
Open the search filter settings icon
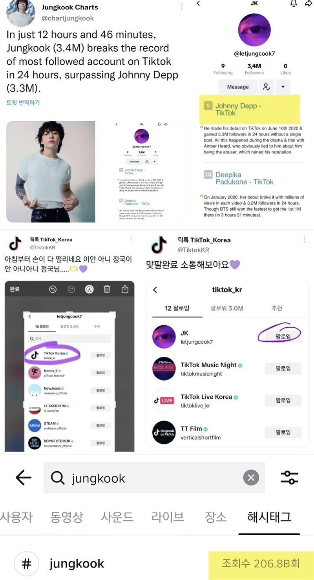[290, 478]
